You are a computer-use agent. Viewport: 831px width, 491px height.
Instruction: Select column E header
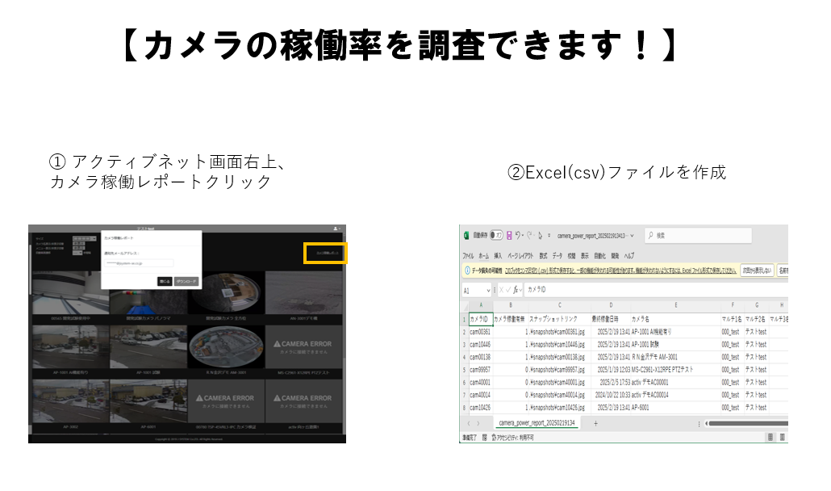click(676, 305)
